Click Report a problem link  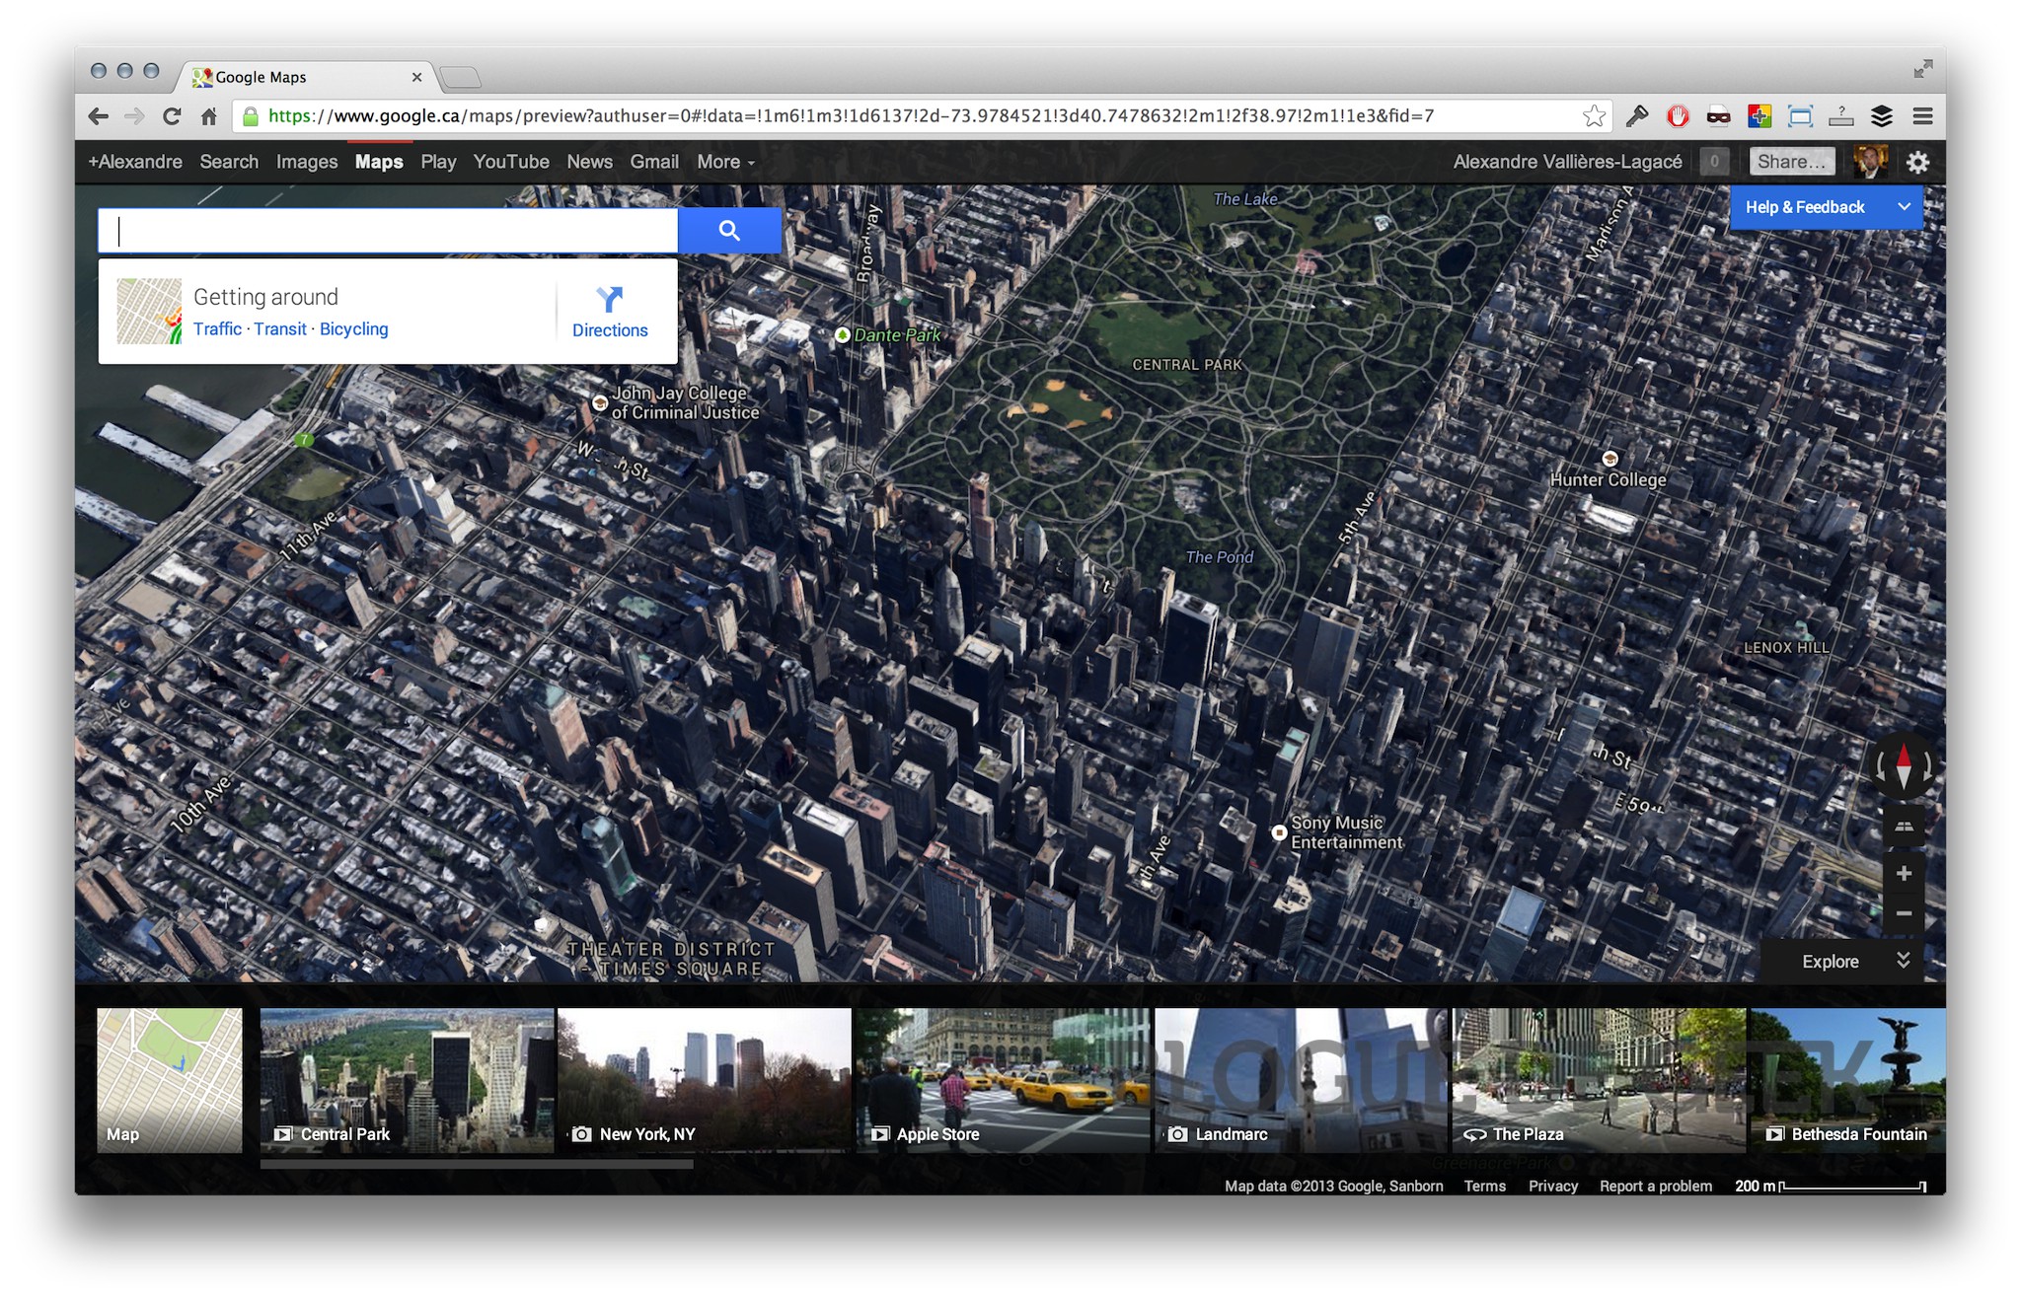click(1655, 1186)
